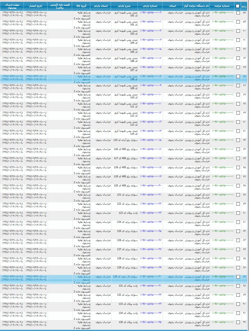Click the قیمت پایه (ارزش ریالی) header
The height and width of the screenshot is (331, 249).
point(60,6)
